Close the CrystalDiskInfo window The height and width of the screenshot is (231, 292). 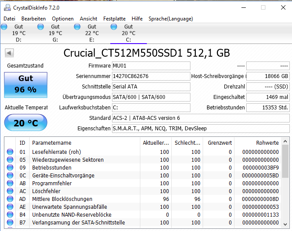click(283, 8)
